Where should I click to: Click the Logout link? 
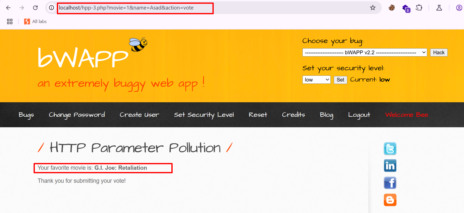pos(359,115)
